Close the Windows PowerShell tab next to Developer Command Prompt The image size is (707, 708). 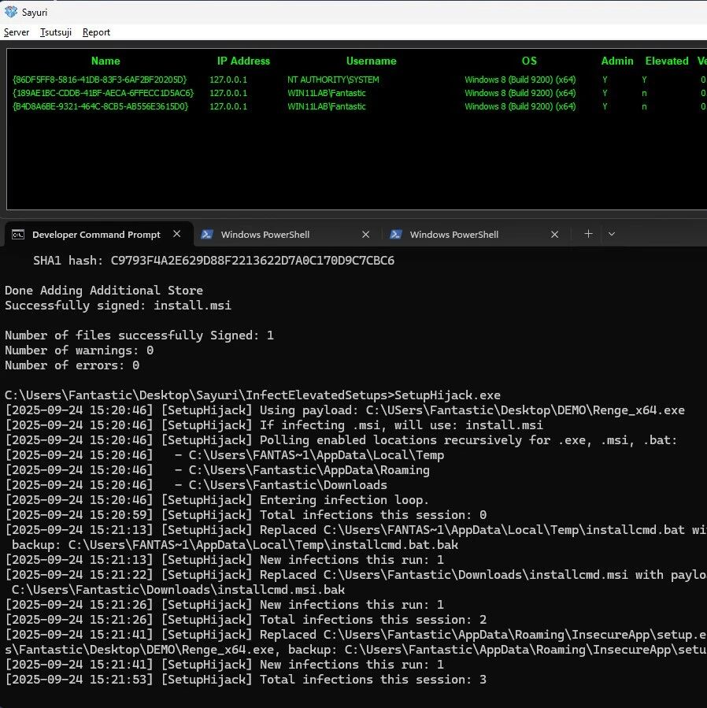coord(365,235)
